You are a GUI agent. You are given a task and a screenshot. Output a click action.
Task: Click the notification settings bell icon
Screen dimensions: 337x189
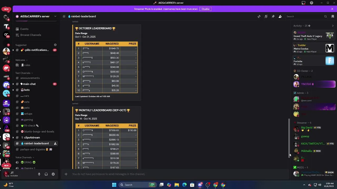(x=266, y=16)
